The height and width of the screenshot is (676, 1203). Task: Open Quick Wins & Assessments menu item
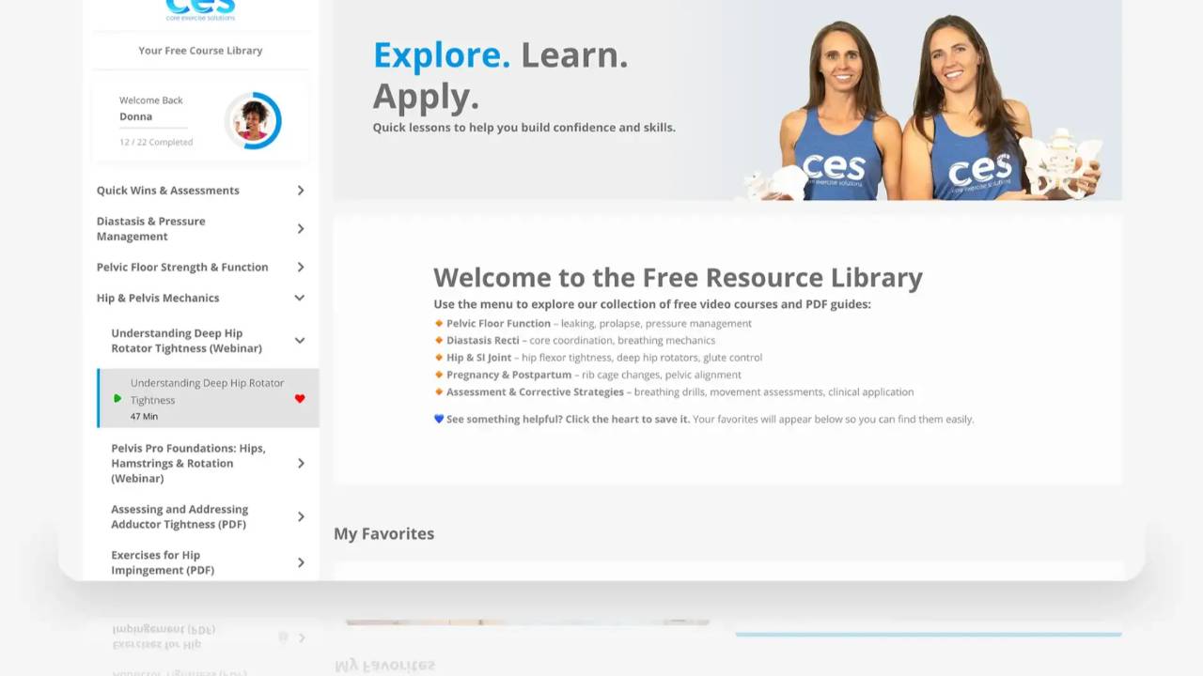pyautogui.click(x=168, y=191)
